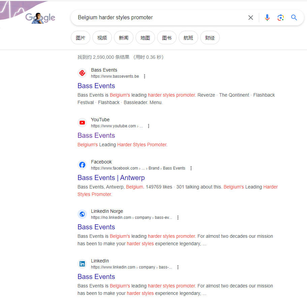Switch to the 视频 videos tab
307x304 pixels.
point(102,38)
